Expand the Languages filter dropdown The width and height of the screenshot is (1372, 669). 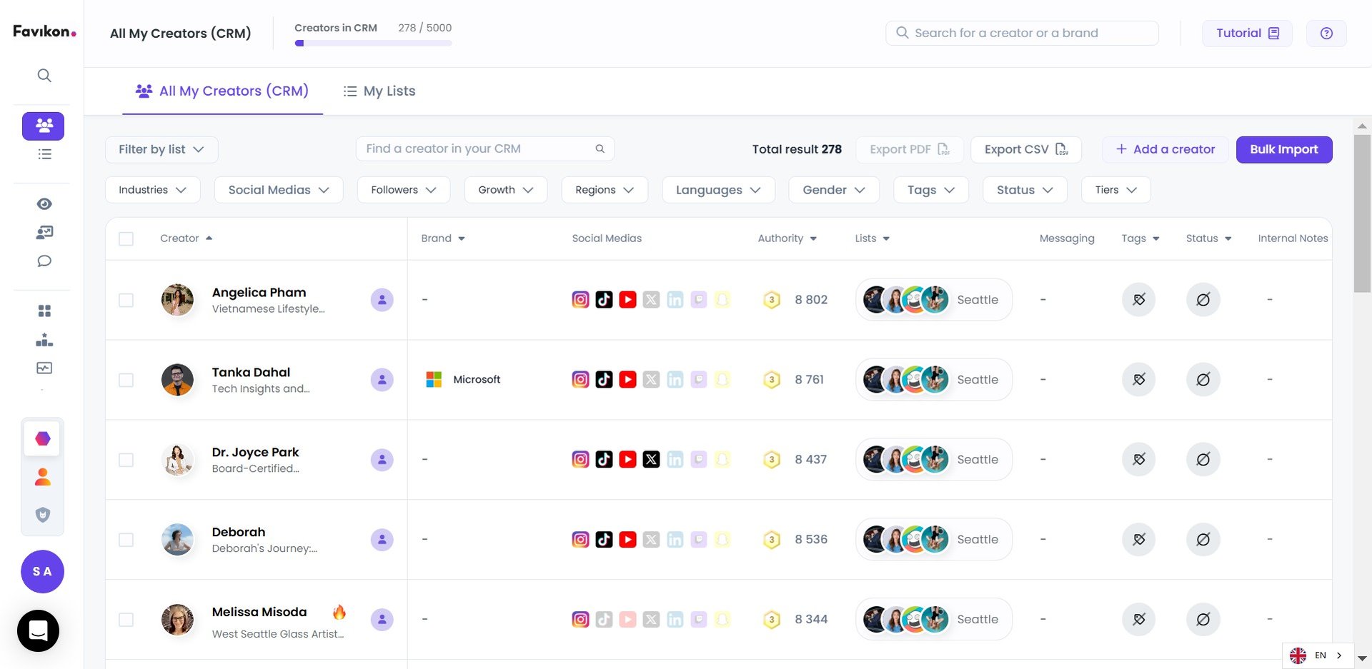click(717, 190)
